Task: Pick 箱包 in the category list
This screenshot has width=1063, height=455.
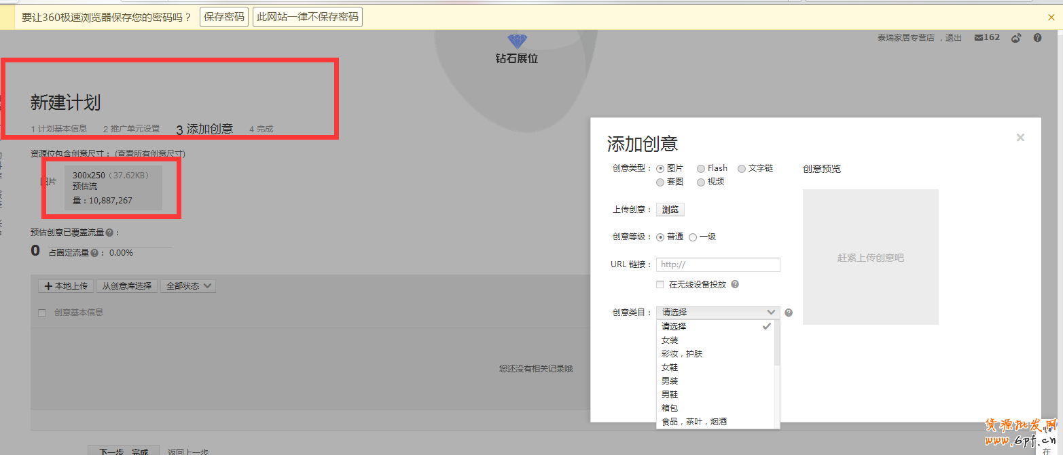Action: click(x=670, y=408)
